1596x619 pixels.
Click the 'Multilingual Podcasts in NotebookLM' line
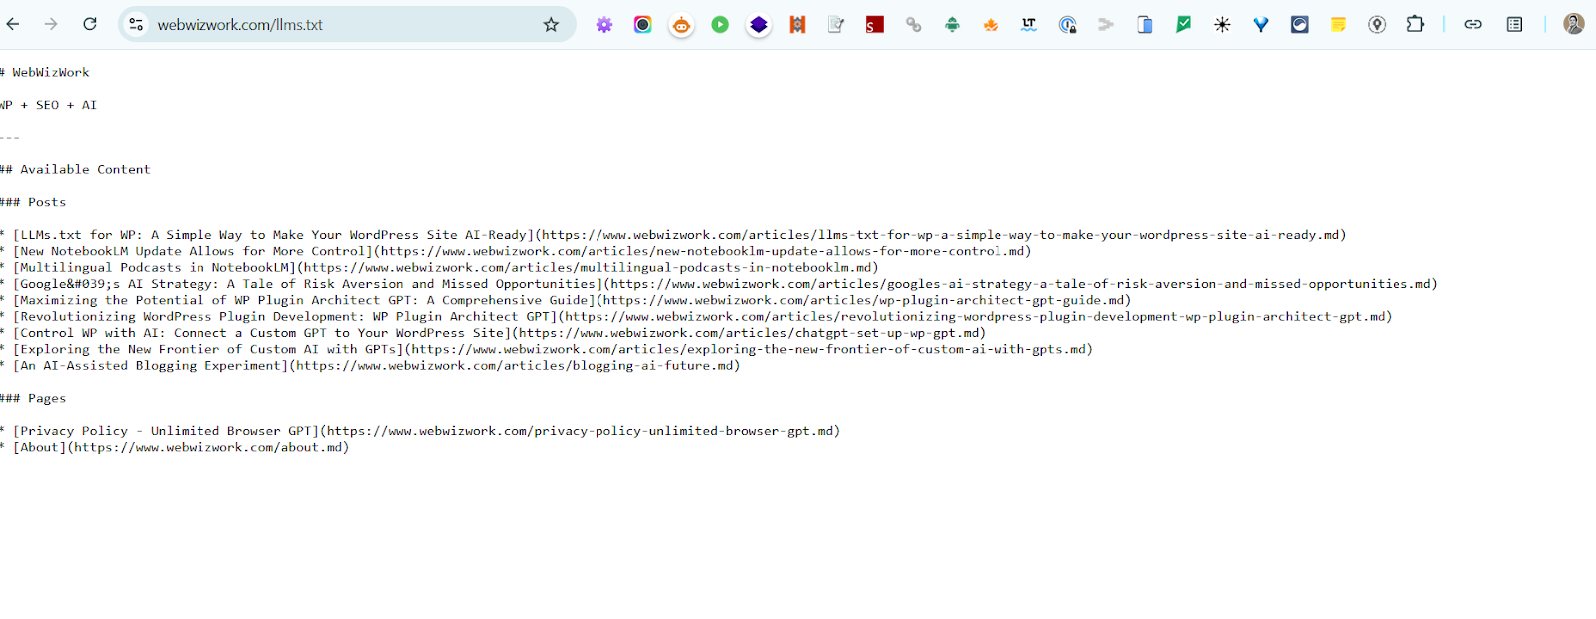[440, 267]
